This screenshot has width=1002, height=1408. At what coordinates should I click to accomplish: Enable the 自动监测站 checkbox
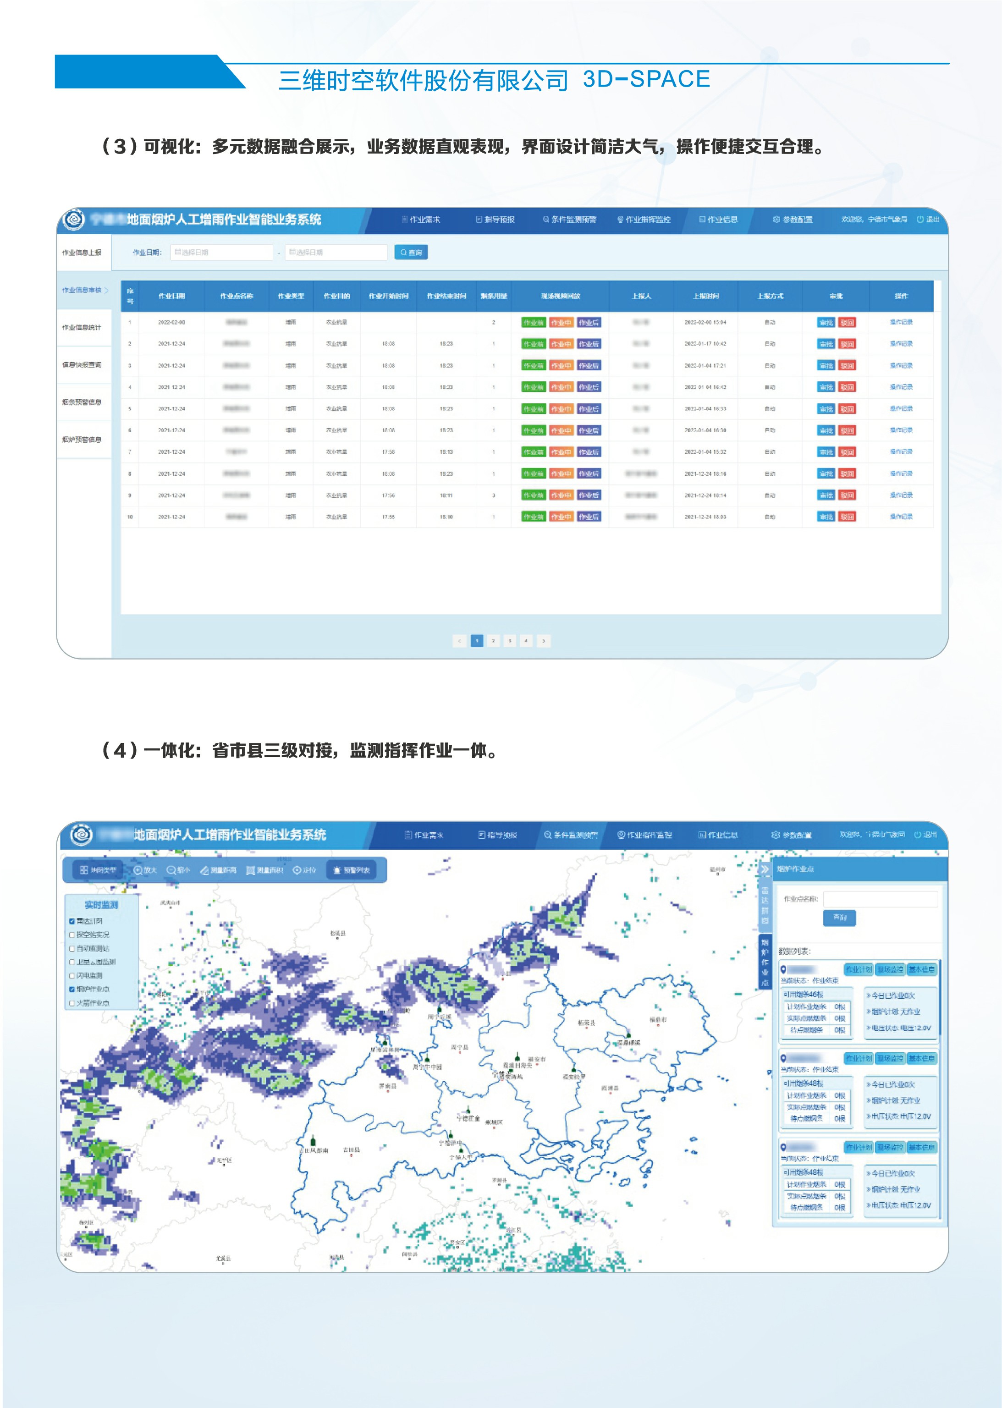(x=72, y=948)
